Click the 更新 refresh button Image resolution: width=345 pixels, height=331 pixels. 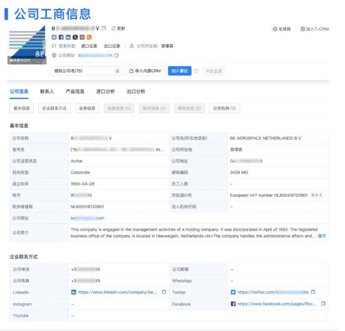pyautogui.click(x=118, y=28)
